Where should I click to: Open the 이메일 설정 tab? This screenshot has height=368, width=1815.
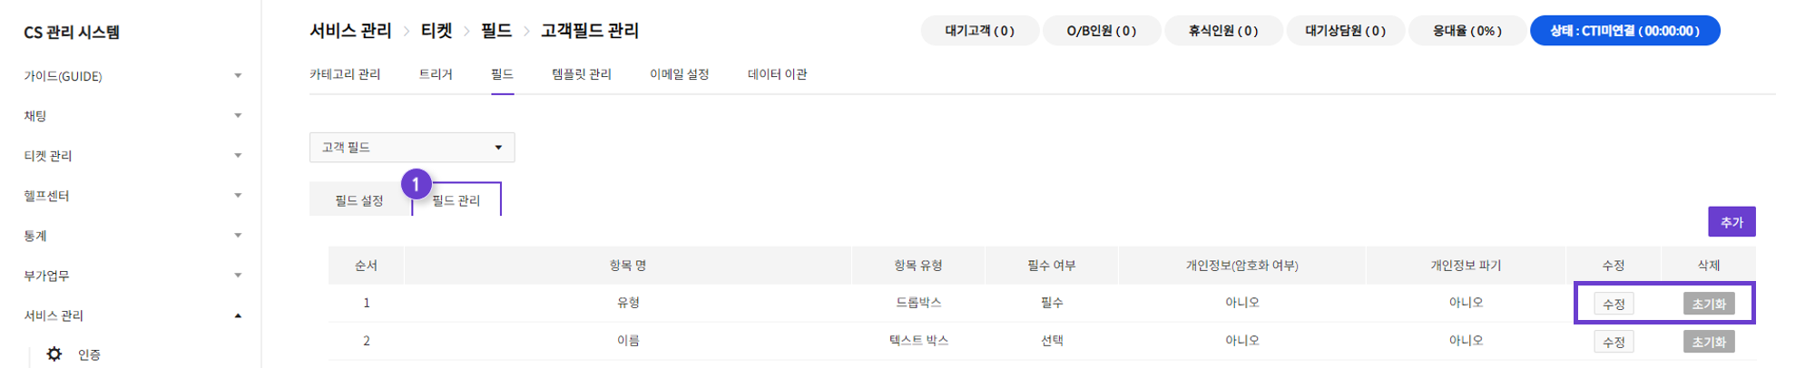[x=680, y=74]
